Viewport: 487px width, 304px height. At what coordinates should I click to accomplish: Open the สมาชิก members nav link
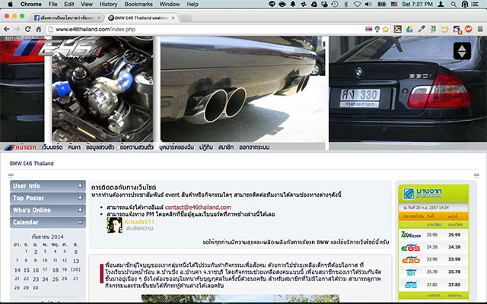point(226,147)
